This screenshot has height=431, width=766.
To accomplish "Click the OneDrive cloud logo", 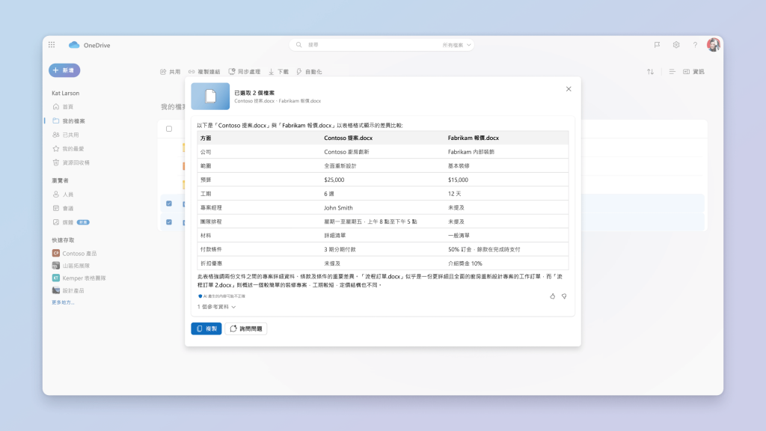I will tap(74, 45).
